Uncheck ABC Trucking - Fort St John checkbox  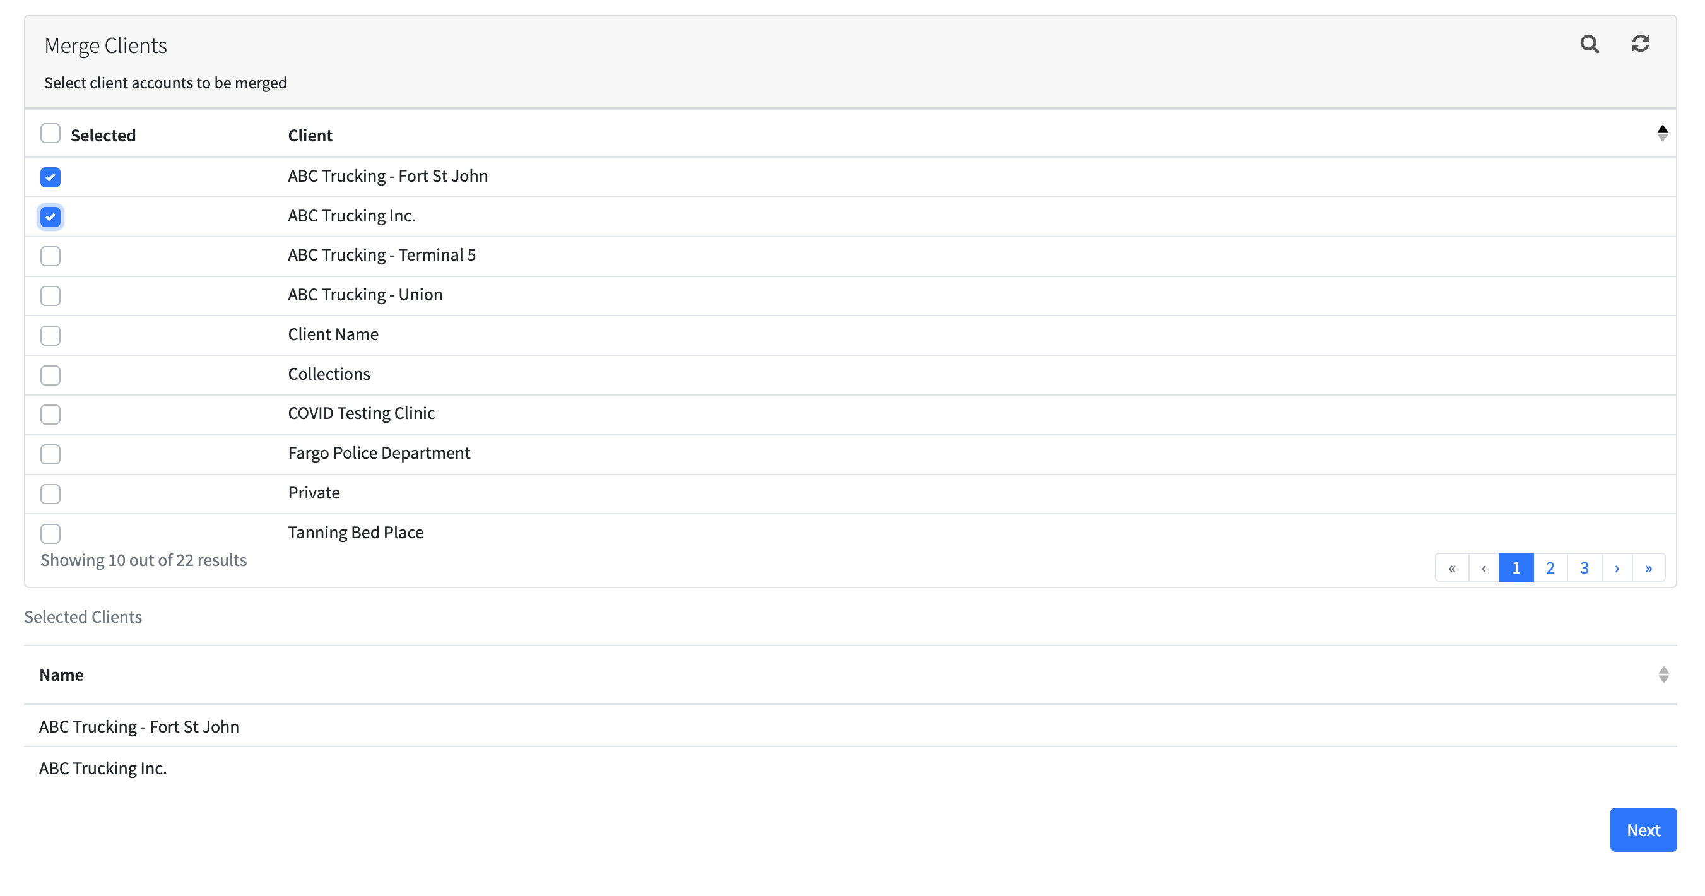(50, 177)
